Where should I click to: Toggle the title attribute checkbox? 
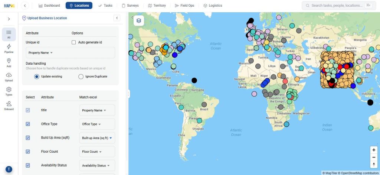(28, 110)
